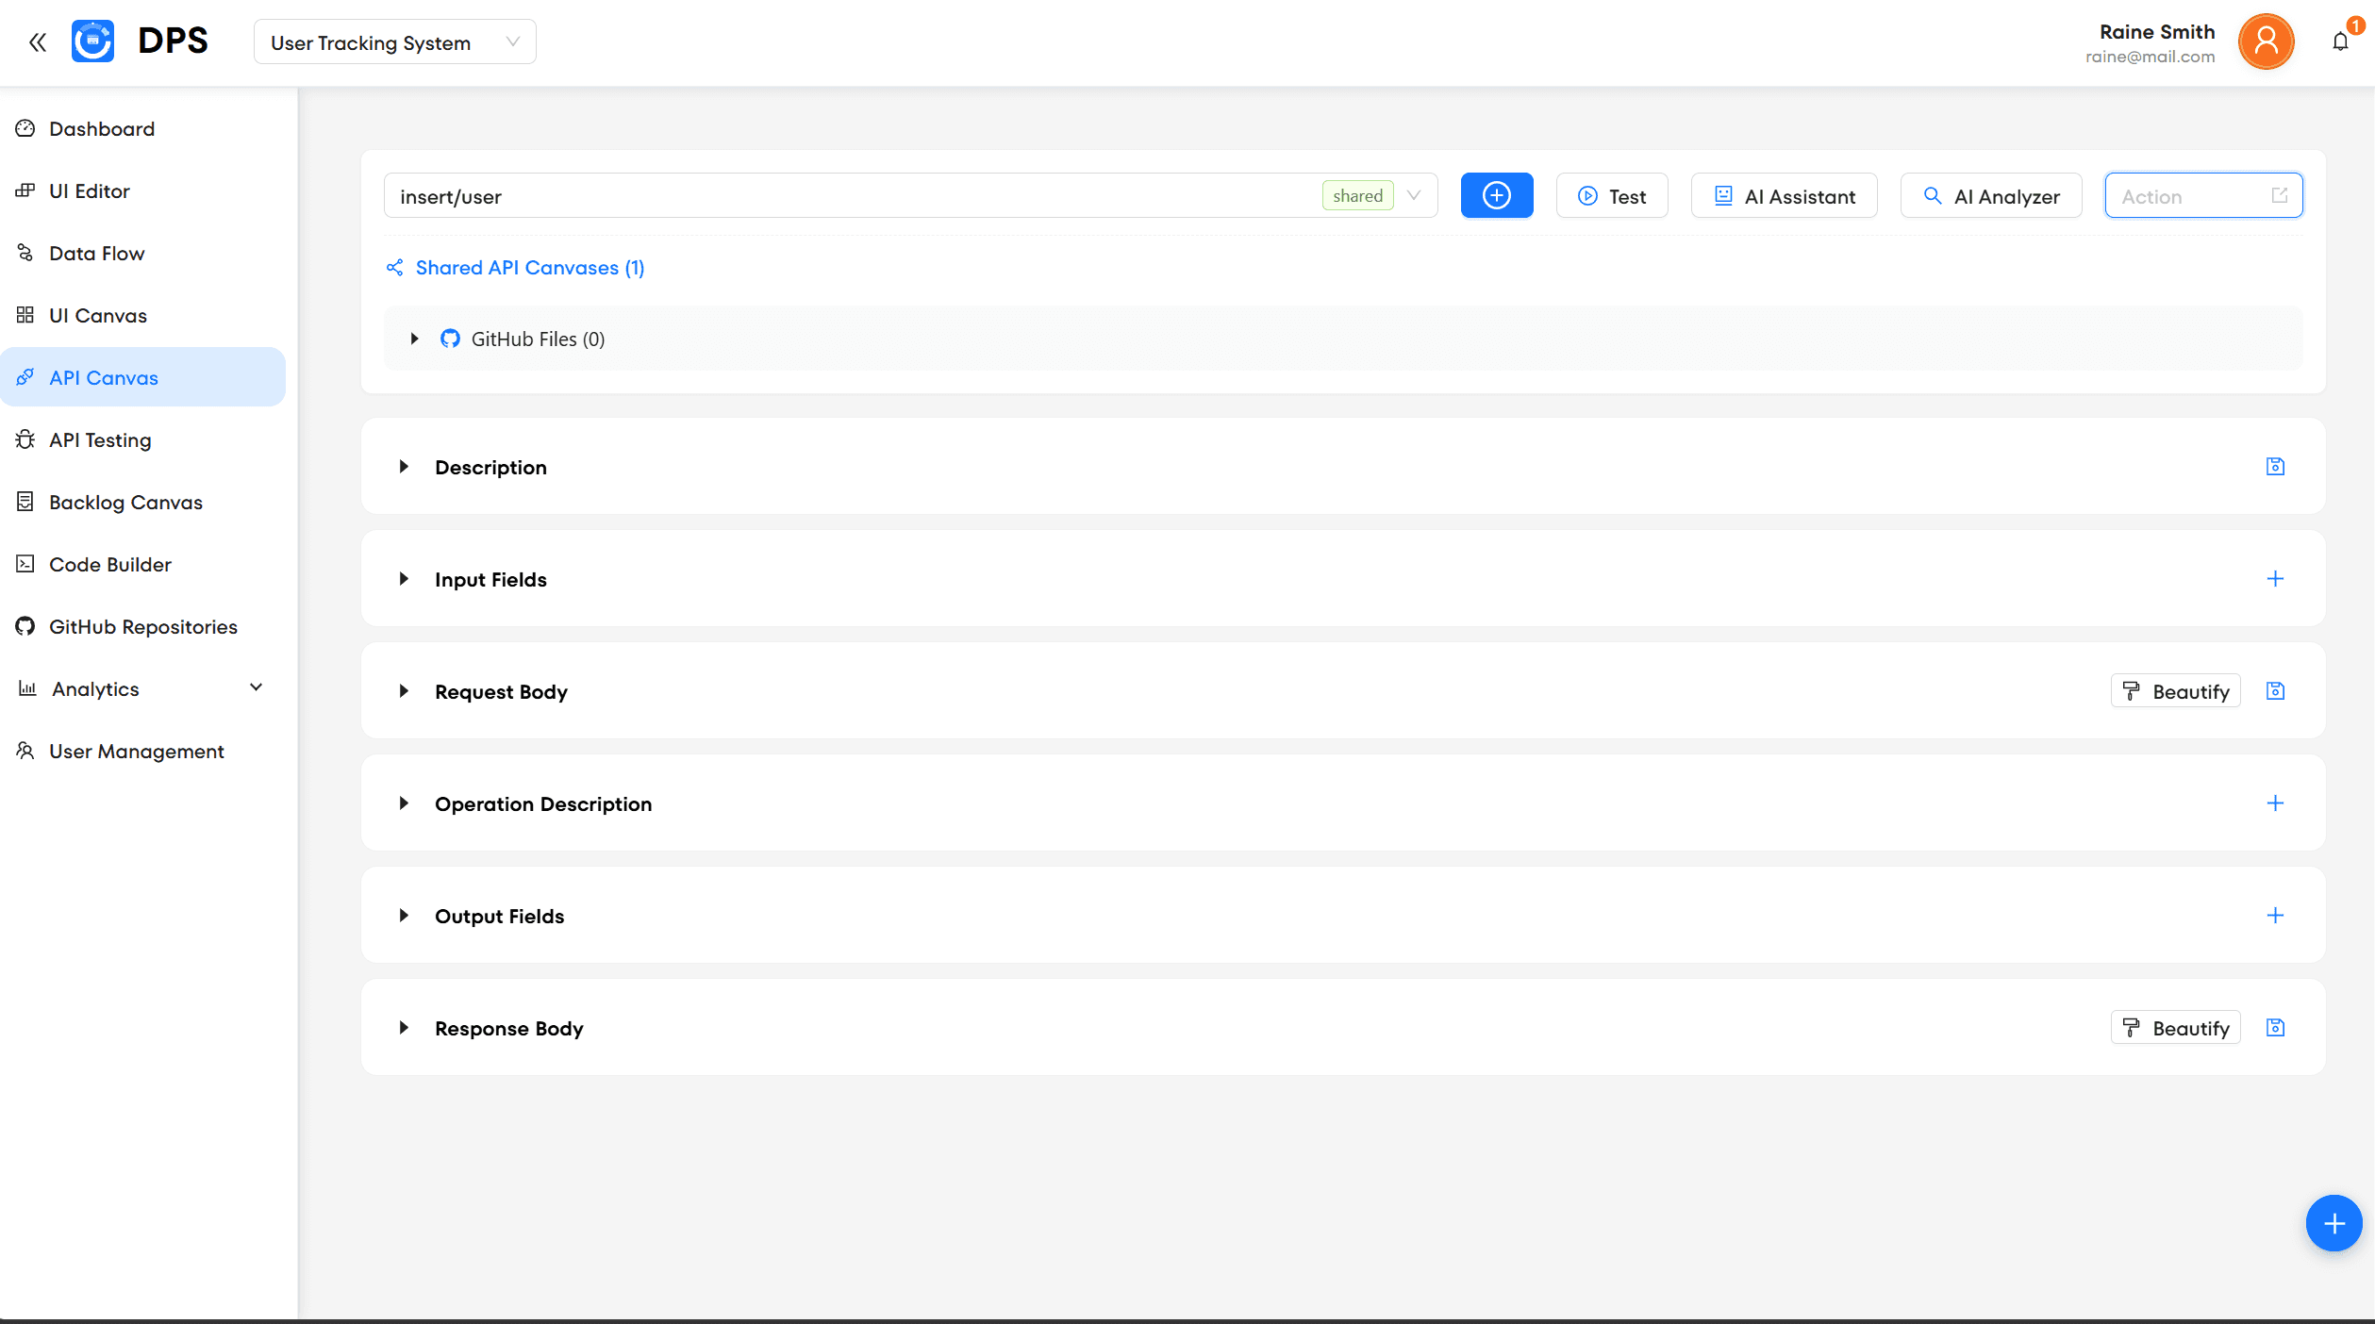Navigate to the Dashboard

point(101,128)
